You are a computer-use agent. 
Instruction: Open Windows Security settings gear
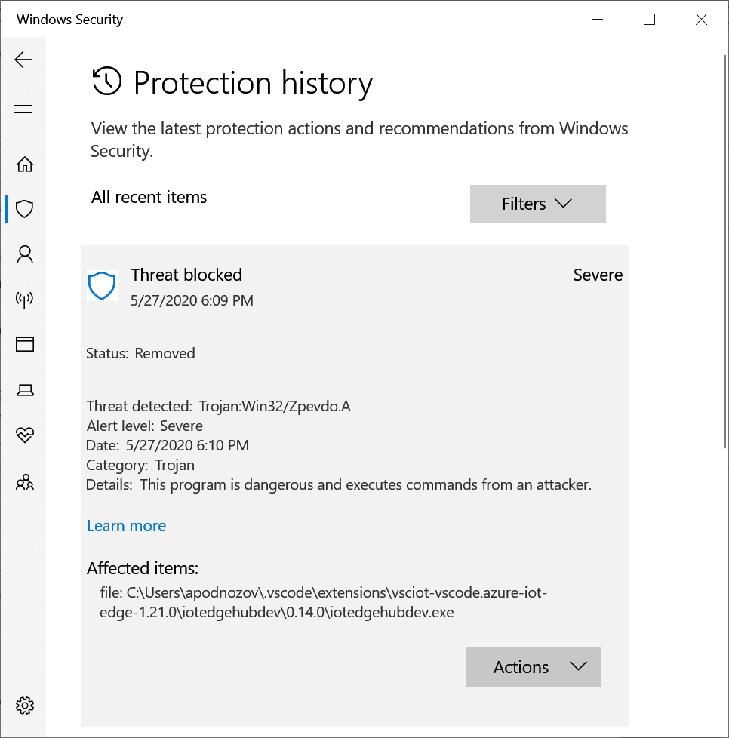pos(24,705)
